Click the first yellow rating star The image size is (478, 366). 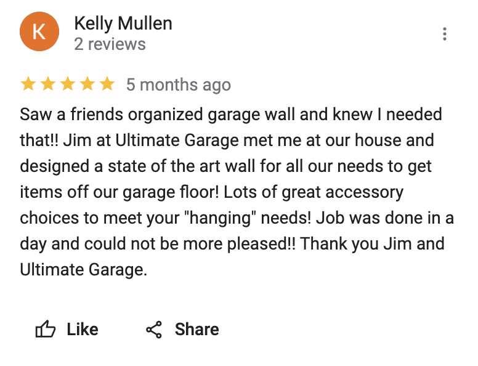pyautogui.click(x=28, y=84)
